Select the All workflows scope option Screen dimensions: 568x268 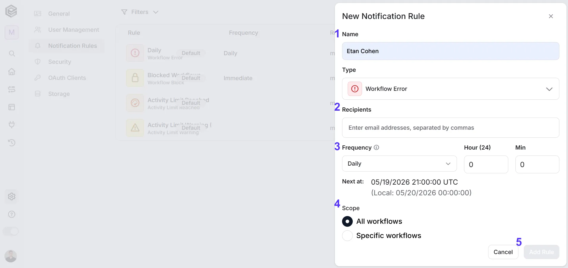(347, 221)
